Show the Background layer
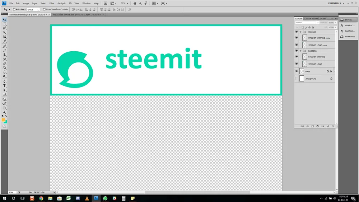359x202 pixels. click(297, 79)
